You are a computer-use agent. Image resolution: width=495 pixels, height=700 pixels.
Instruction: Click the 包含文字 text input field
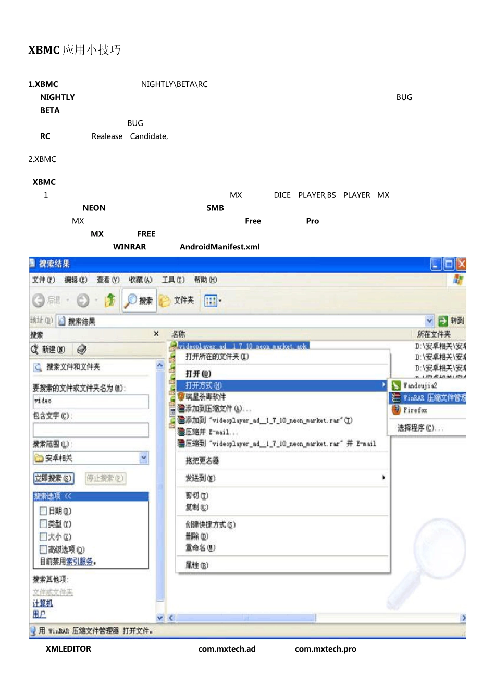pyautogui.click(x=91, y=430)
